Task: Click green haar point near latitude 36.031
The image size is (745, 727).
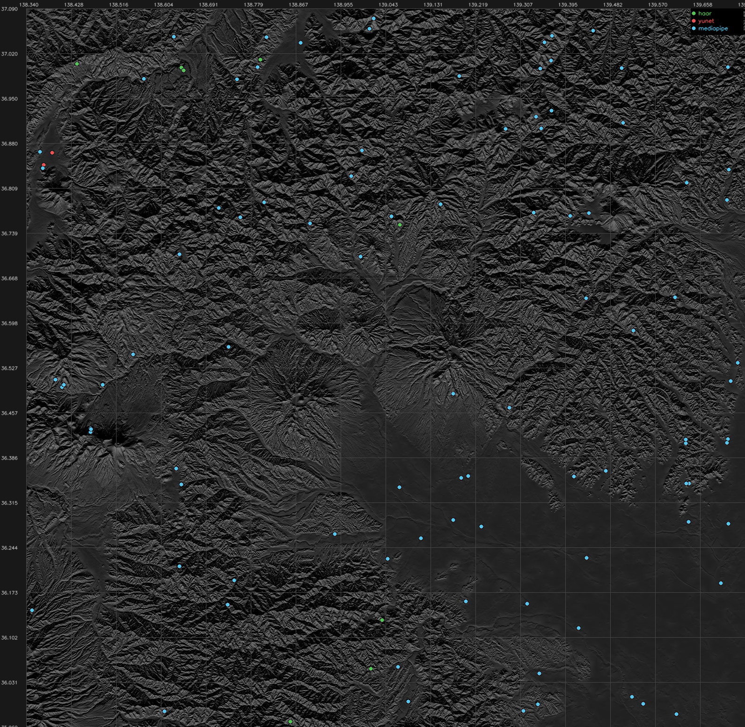Action: [x=371, y=669]
